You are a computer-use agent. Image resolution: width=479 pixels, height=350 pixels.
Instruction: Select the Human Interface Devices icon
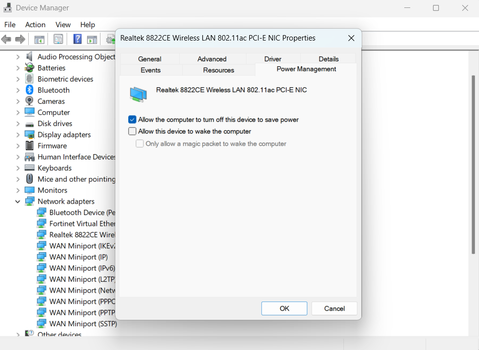click(29, 157)
